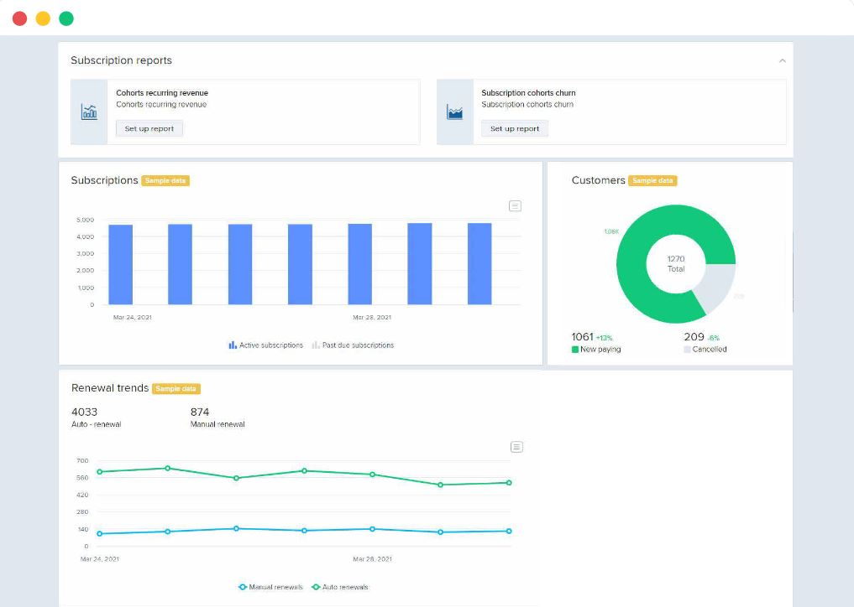
Task: Toggle Past due subscriptions legend item
Action: coord(353,345)
